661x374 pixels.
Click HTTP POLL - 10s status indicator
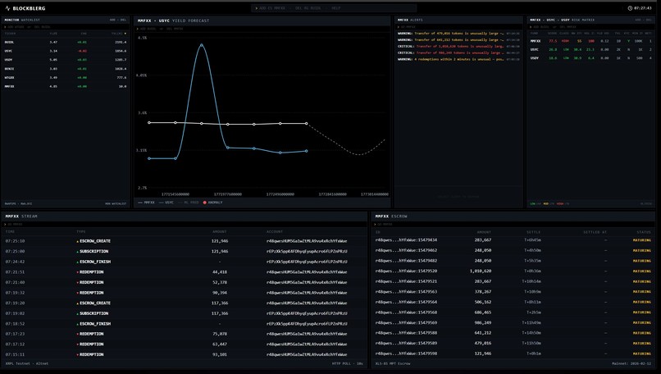pos(348,363)
